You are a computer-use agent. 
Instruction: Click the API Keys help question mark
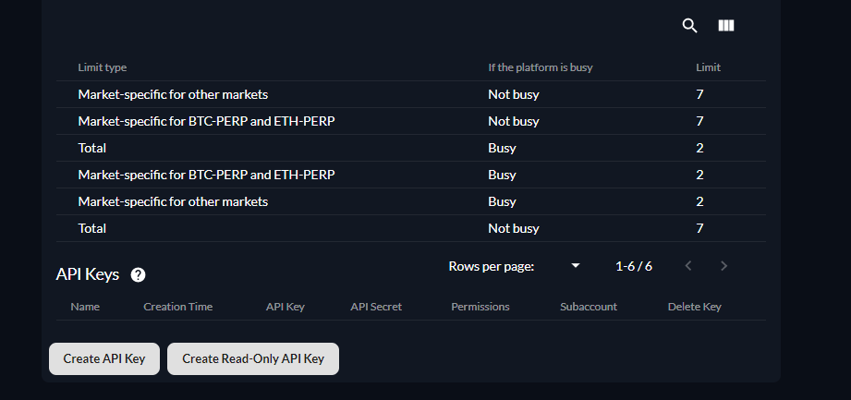pos(139,275)
